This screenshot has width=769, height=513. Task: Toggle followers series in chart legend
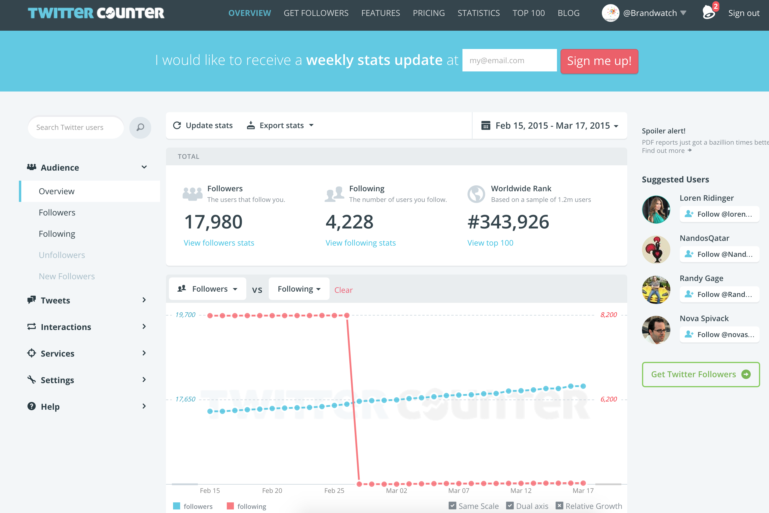click(193, 506)
